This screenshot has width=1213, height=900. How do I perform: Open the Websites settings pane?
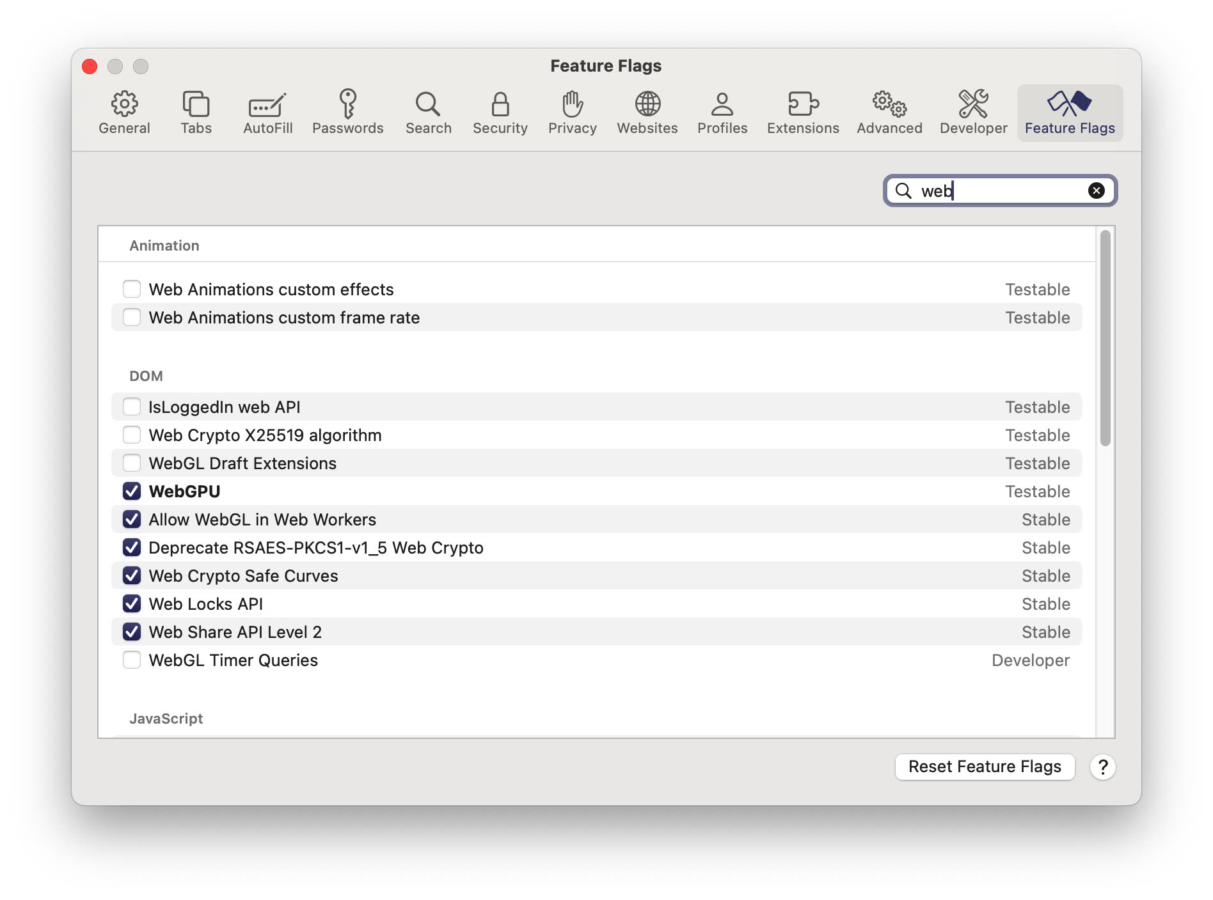click(x=647, y=112)
